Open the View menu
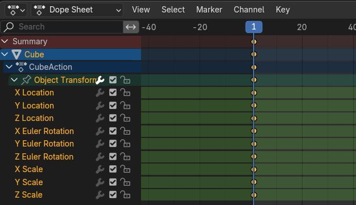This screenshot has height=205, width=356. tap(141, 10)
